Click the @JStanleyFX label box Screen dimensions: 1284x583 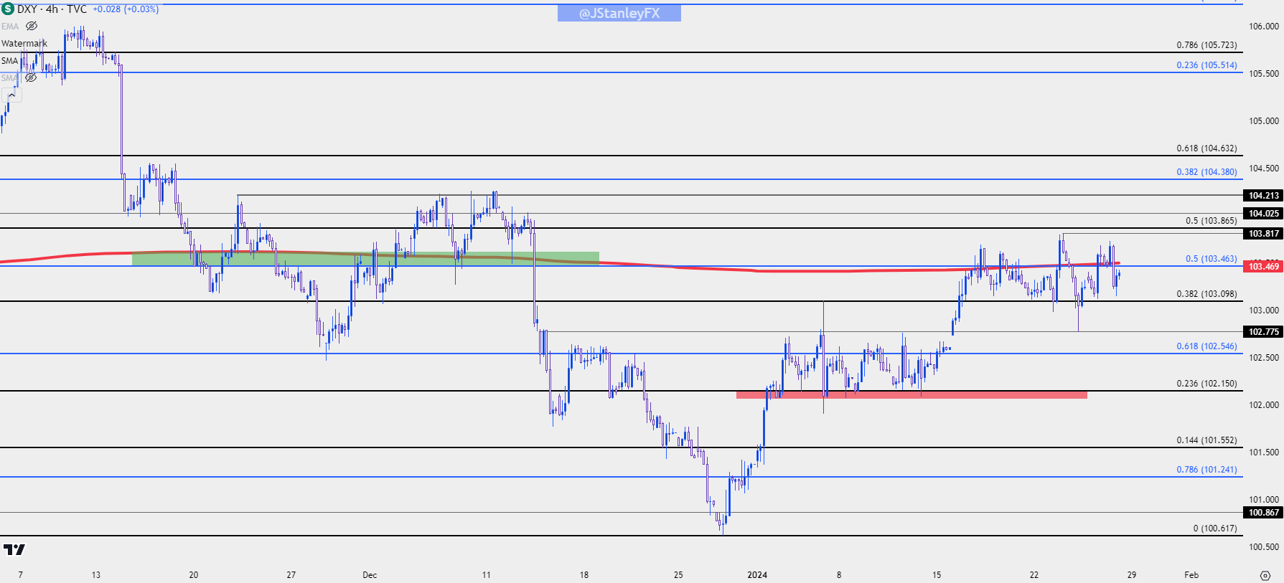click(x=619, y=13)
